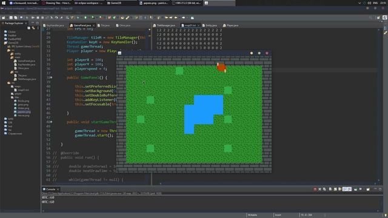Switch to the Tile.java tab
The image size is (388, 218).
coord(104,25)
